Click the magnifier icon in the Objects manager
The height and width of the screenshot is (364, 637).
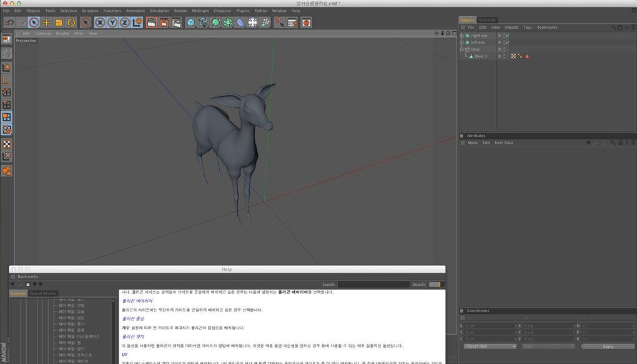[614, 28]
